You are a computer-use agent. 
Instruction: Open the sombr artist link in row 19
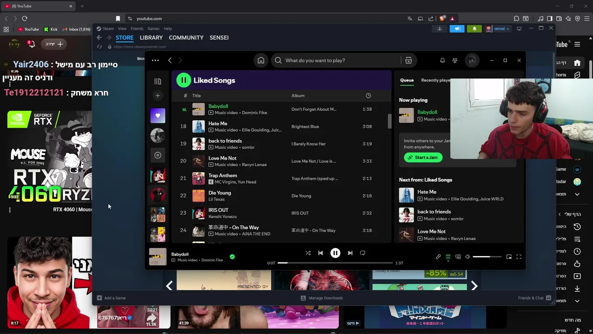[248, 148]
